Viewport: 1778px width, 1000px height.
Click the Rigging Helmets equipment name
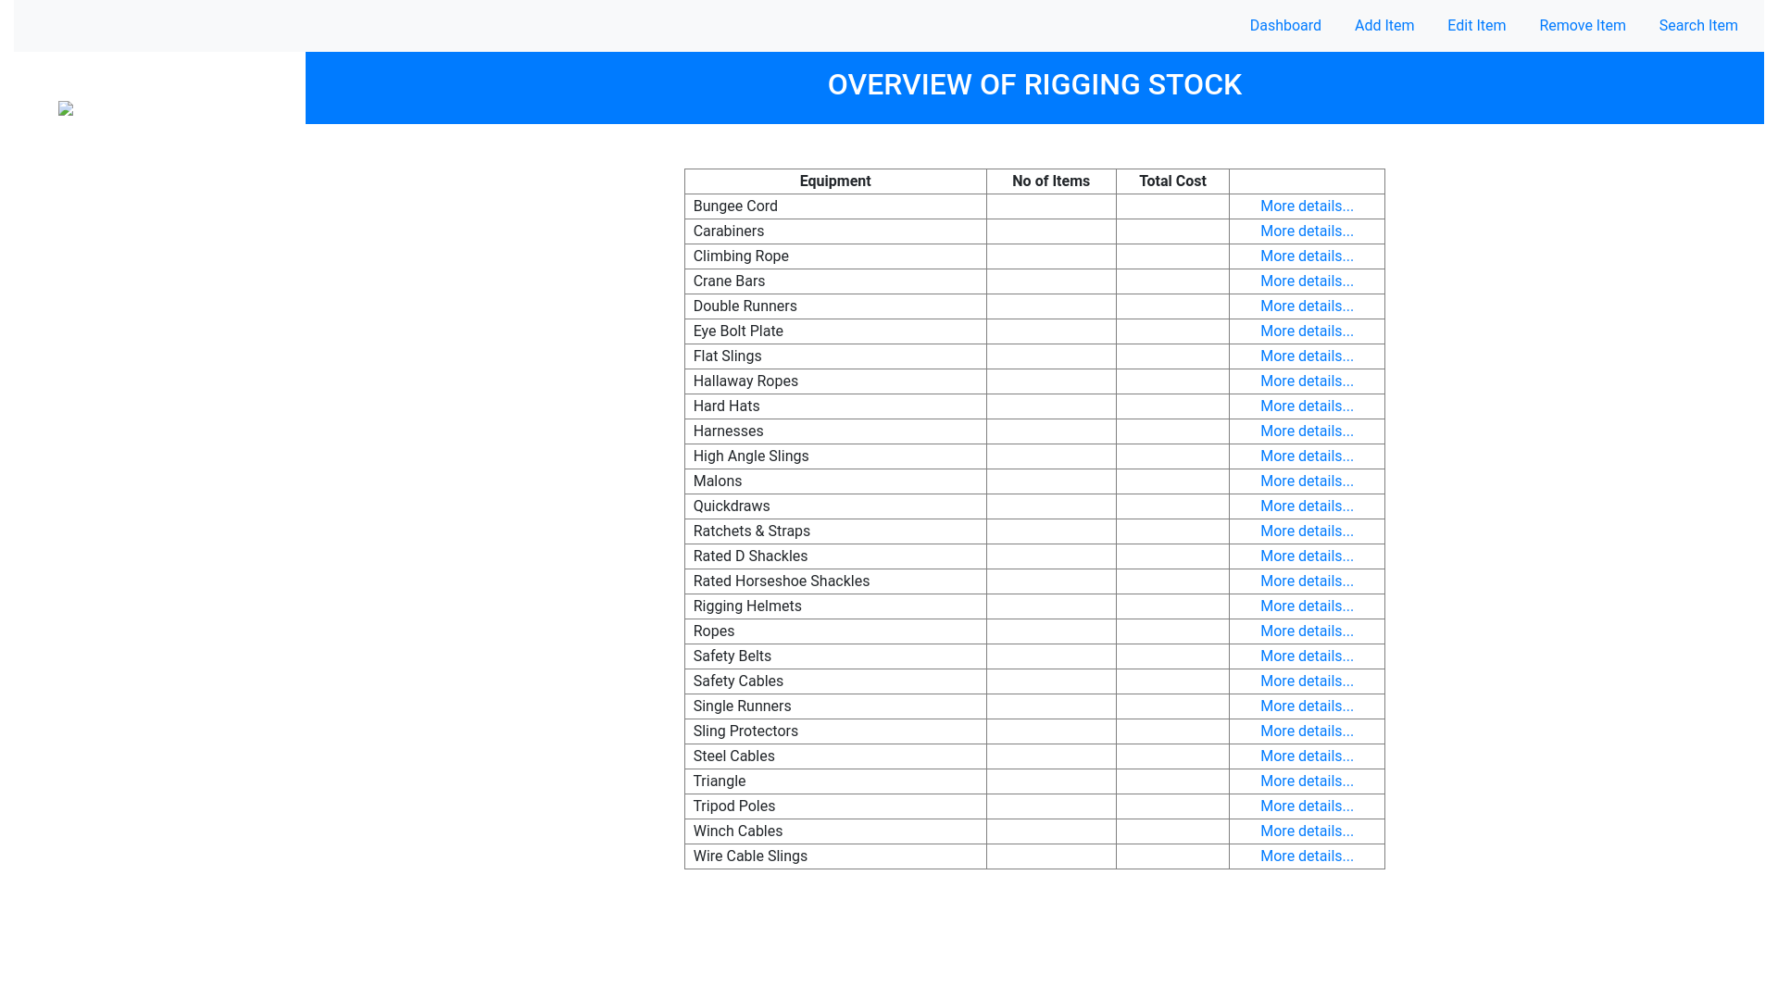point(835,606)
